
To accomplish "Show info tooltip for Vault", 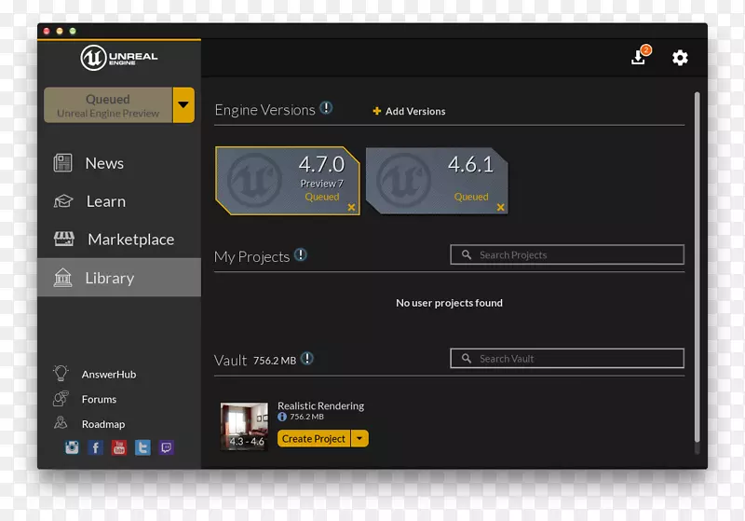I will point(307,359).
